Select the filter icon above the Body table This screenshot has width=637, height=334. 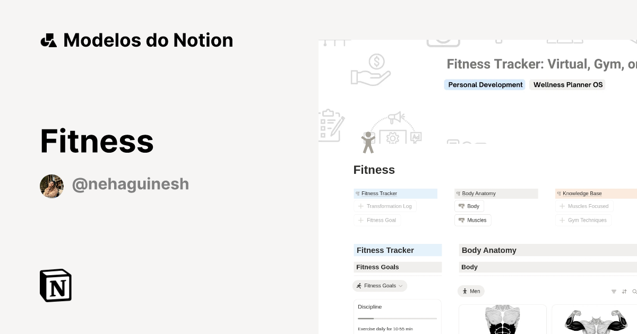coord(613,291)
